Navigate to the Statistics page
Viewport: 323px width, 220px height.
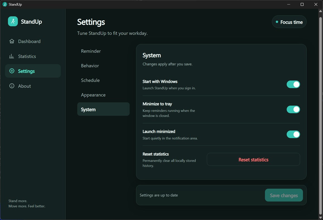(x=33, y=56)
